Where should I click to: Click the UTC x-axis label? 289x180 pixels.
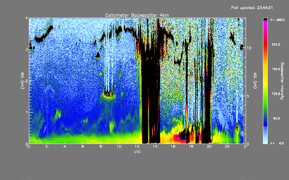[137, 152]
